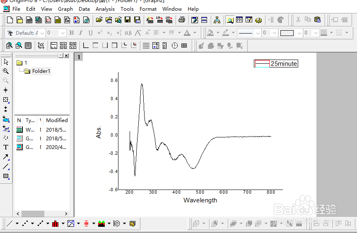Open the font size dropdown
The width and height of the screenshot is (357, 233).
pos(63,33)
